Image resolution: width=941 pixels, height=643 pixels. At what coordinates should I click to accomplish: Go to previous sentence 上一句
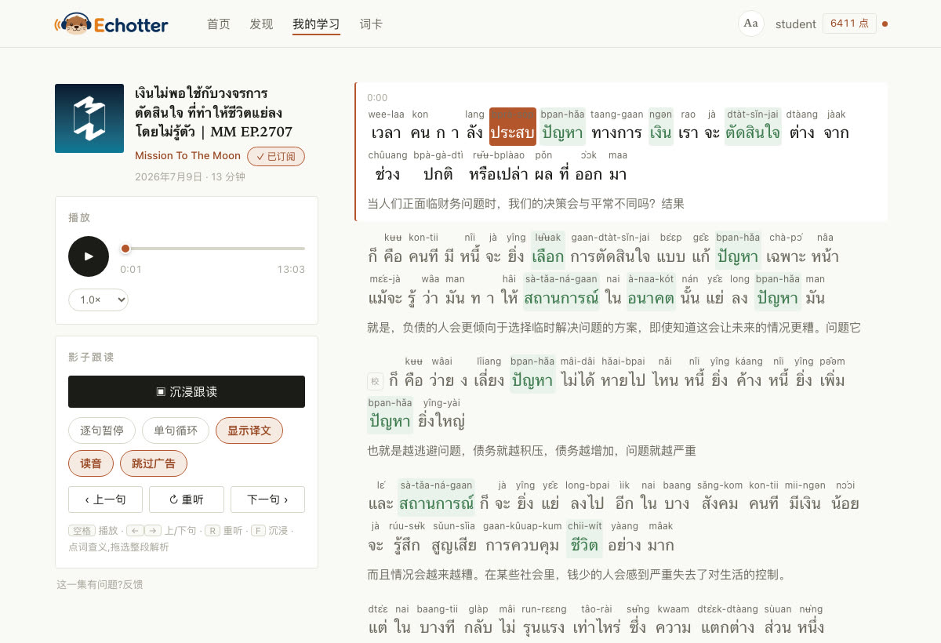105,500
